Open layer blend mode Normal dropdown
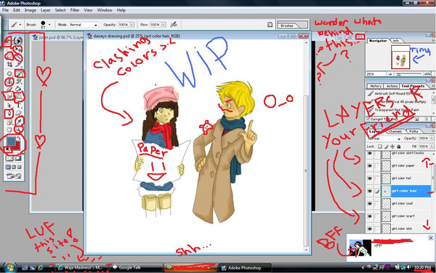The height and width of the screenshot is (273, 436). pos(384,138)
